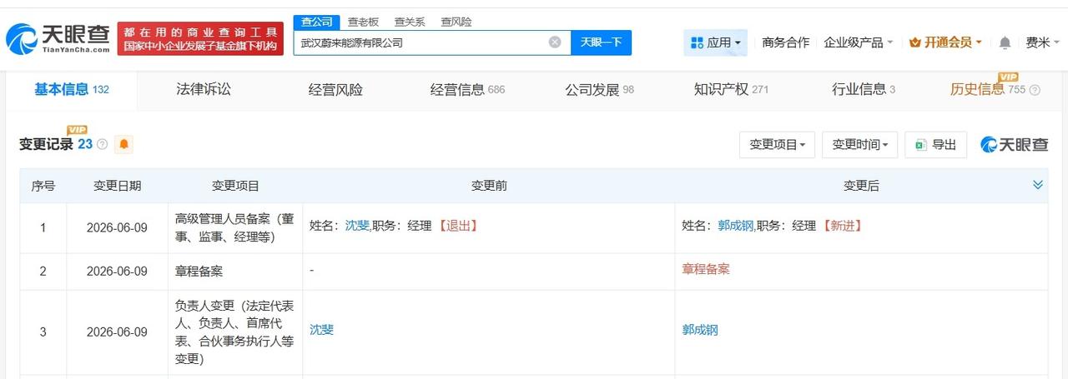
Task: Switch to the 基本信息 tab
Action: [71, 90]
